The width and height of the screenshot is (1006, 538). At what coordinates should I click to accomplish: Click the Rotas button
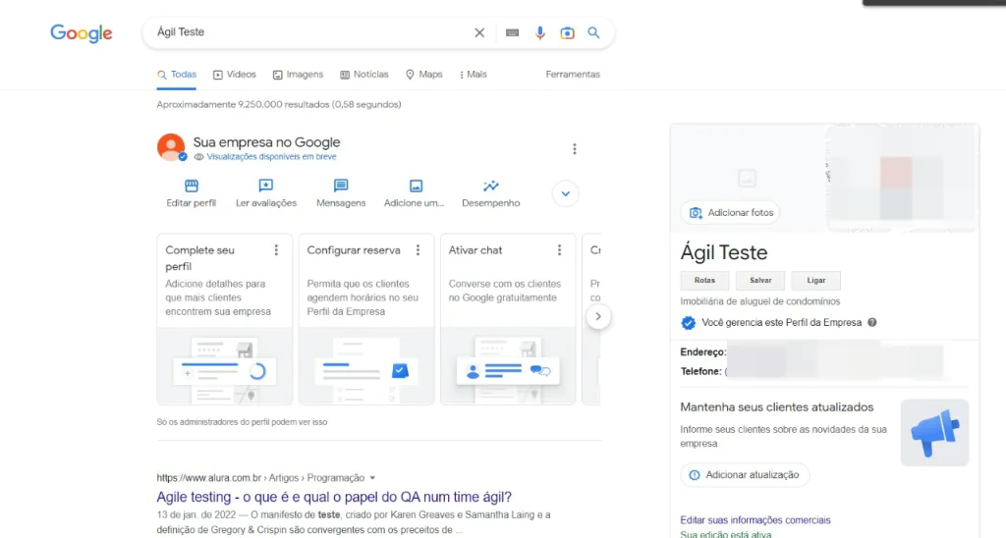pyautogui.click(x=704, y=280)
